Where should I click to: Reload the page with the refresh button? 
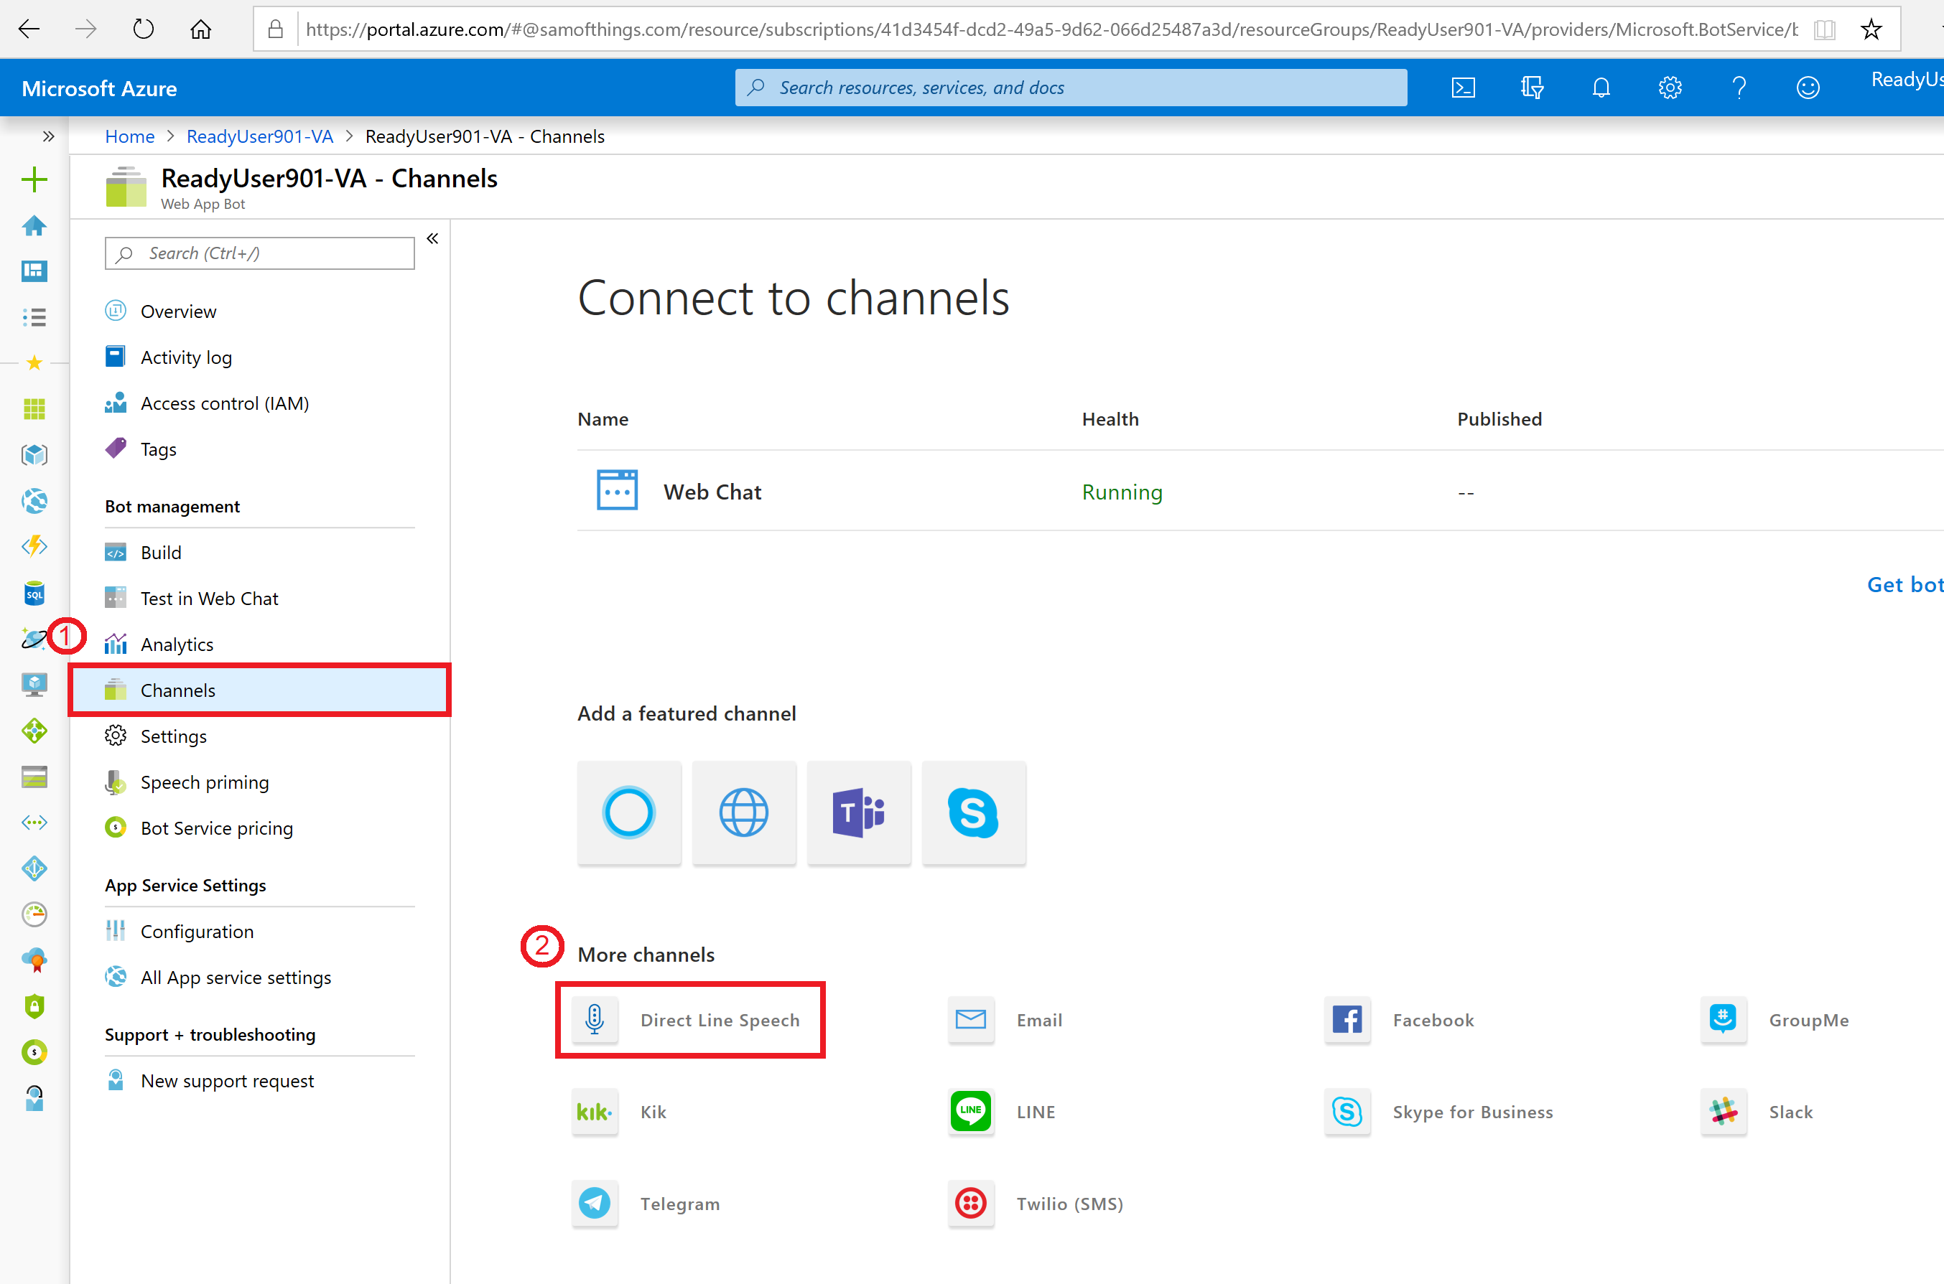[x=144, y=29]
